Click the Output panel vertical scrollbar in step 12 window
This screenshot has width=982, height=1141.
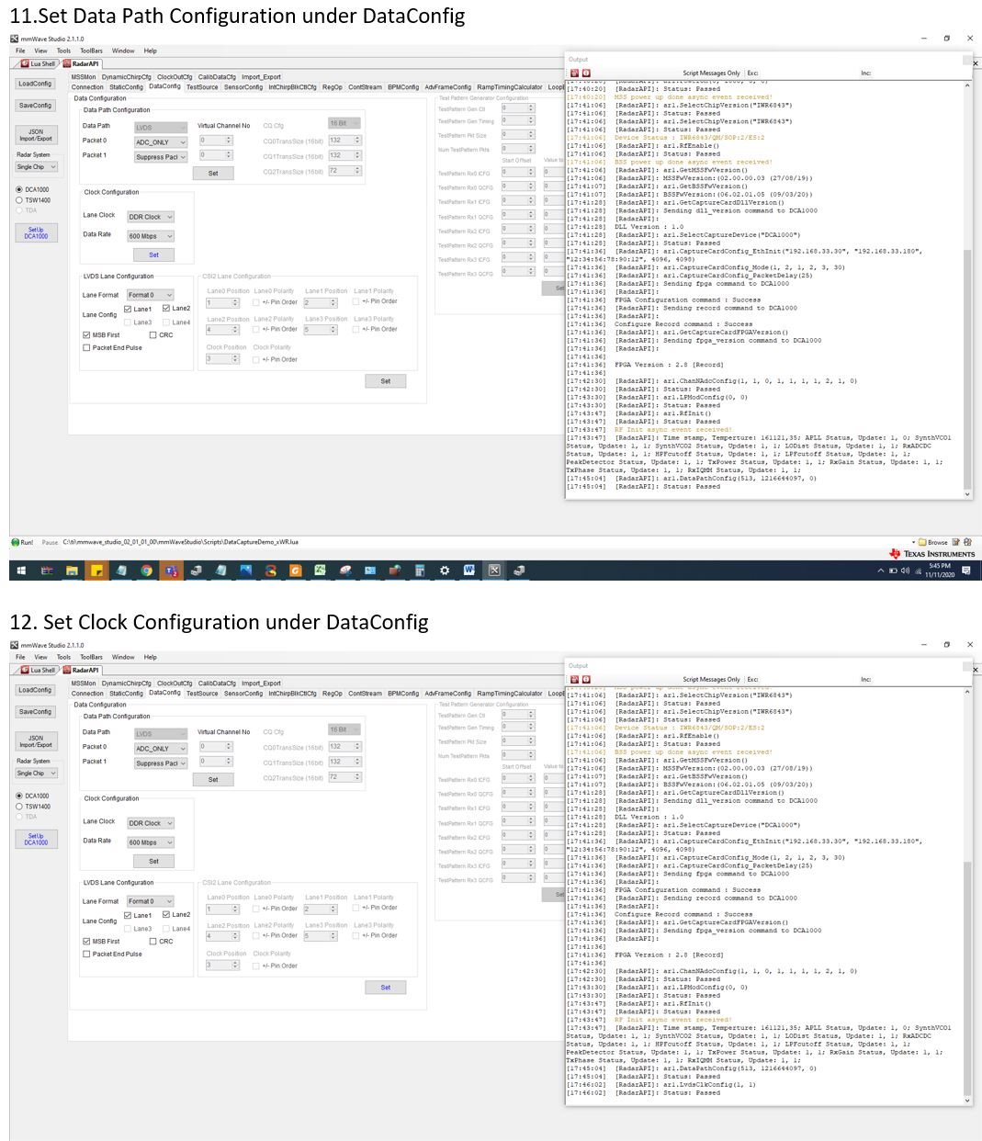pos(966,897)
